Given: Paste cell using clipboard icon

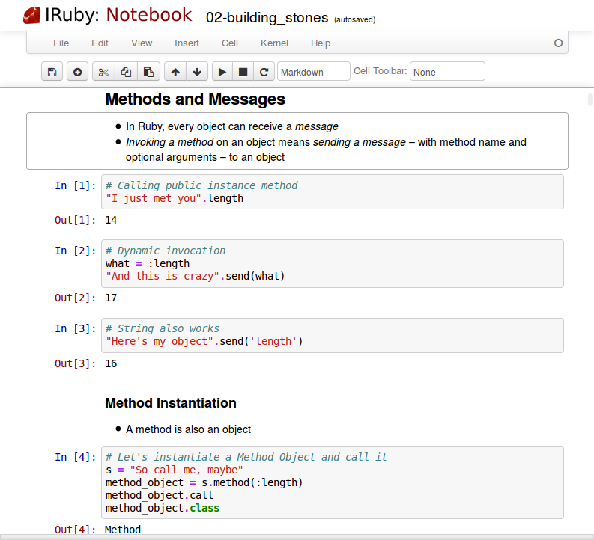Looking at the screenshot, I should 148,73.
